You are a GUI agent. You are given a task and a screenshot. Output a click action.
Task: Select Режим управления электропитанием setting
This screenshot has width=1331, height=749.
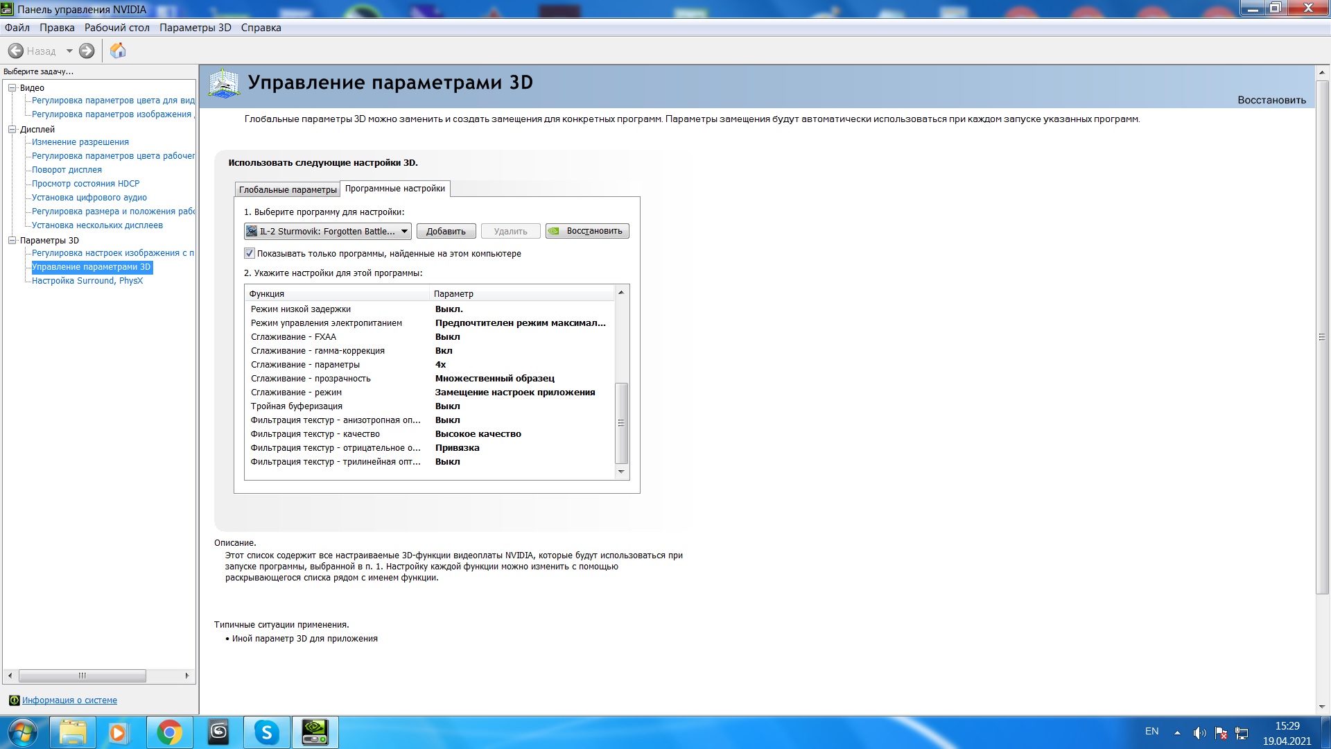[429, 323]
